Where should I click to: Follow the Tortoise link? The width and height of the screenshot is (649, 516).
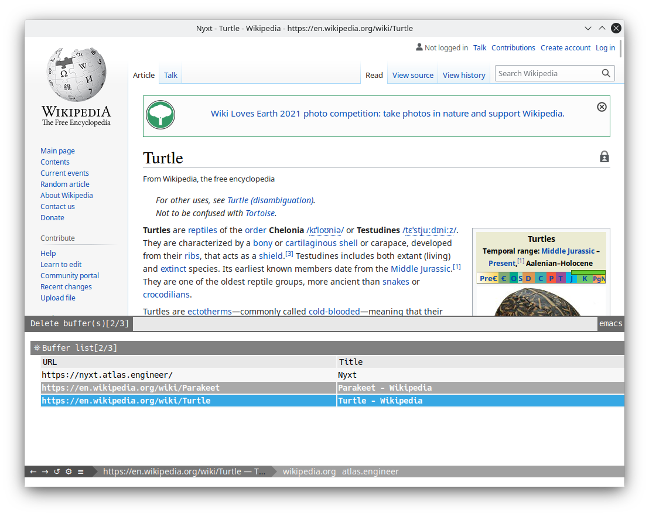click(x=260, y=213)
